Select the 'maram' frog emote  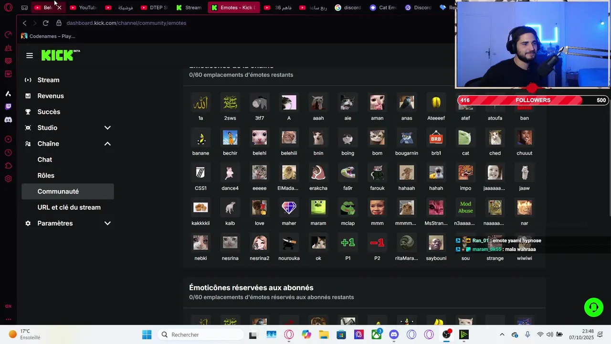tap(318, 207)
